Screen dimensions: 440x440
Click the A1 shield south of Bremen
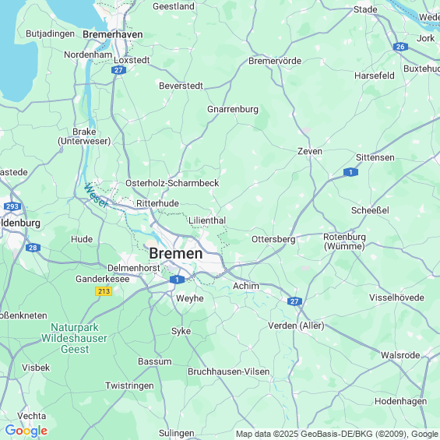tap(177, 280)
